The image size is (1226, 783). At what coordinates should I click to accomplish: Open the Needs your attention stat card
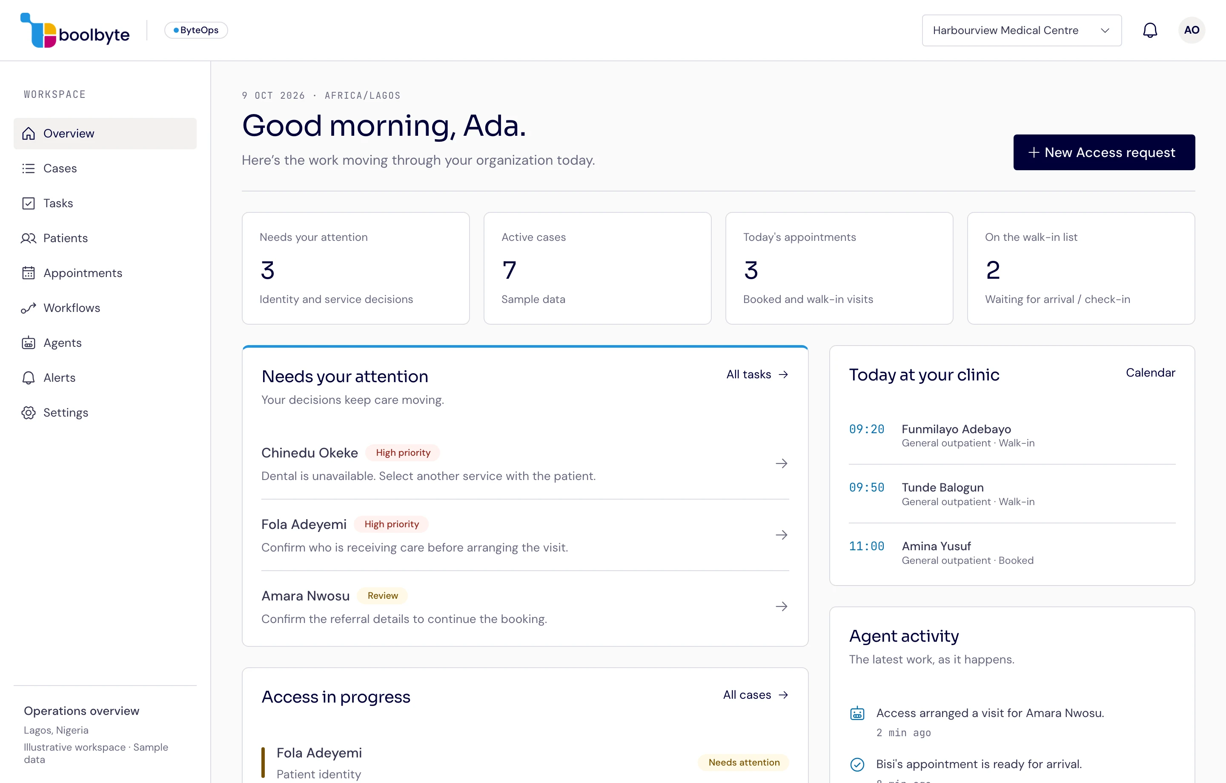coord(355,268)
